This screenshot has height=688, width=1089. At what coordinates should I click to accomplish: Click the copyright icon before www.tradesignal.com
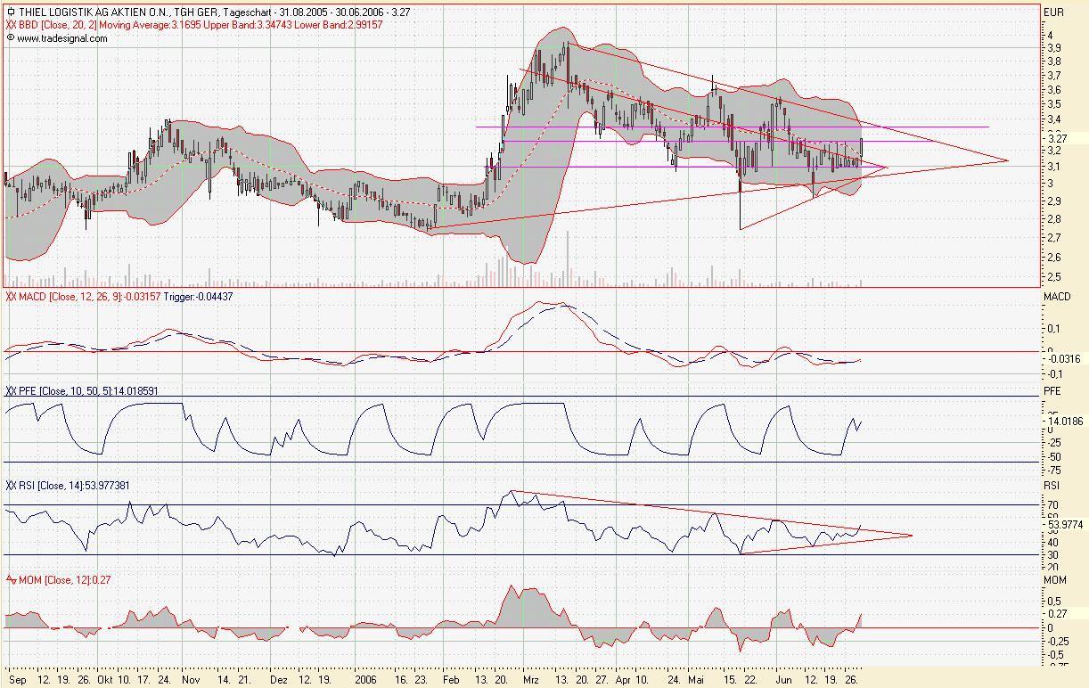pyautogui.click(x=11, y=38)
